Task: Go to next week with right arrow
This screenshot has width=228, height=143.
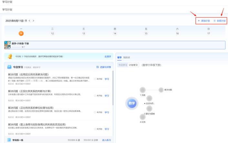Action: coord(33,21)
